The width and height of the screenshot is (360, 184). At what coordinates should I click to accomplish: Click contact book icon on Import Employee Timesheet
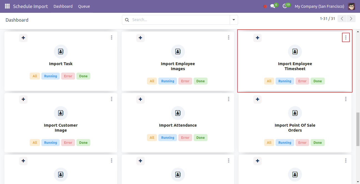coord(295,52)
